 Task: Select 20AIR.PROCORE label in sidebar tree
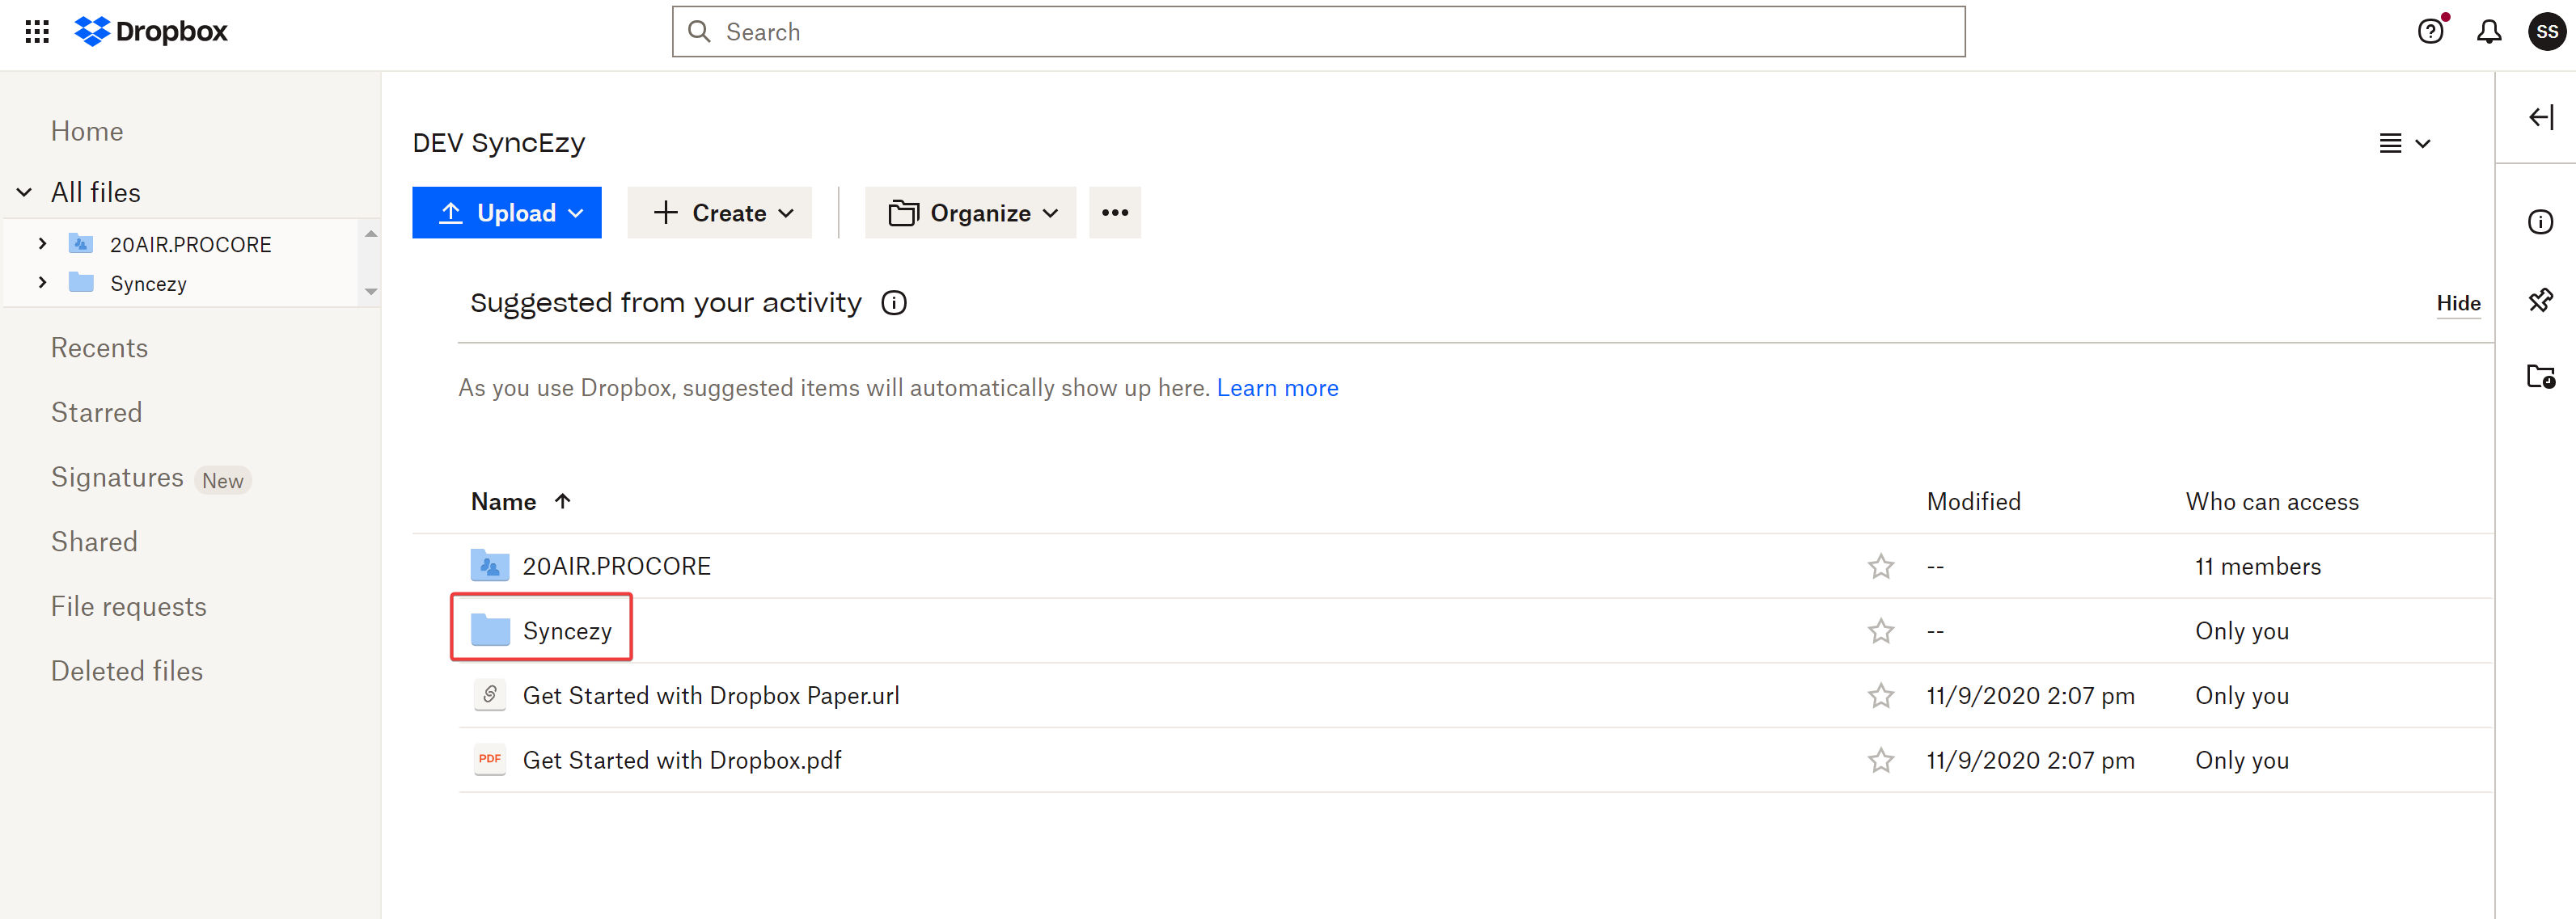click(x=190, y=245)
